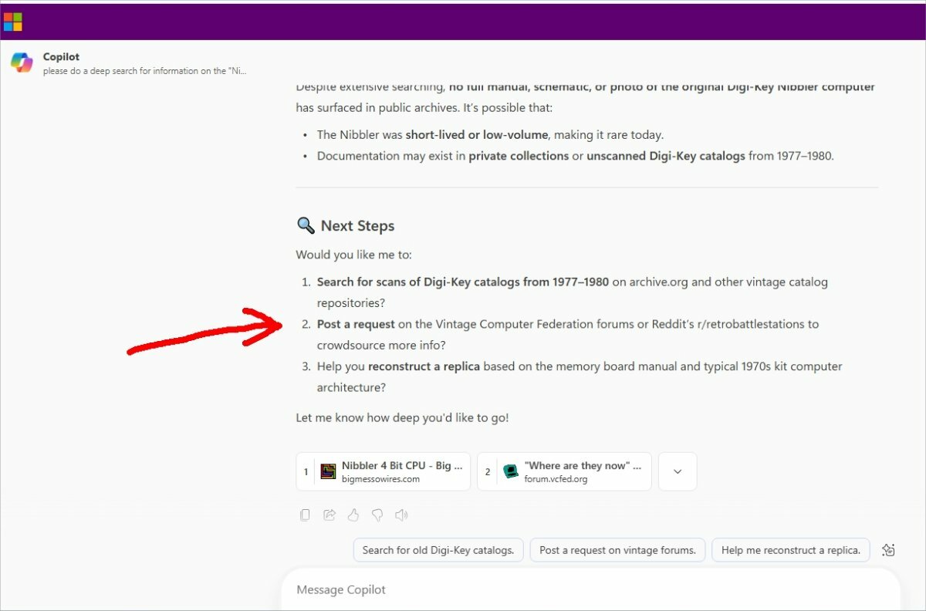926x611 pixels.
Task: Read the response aloud with speaker icon
Action: pyautogui.click(x=401, y=515)
